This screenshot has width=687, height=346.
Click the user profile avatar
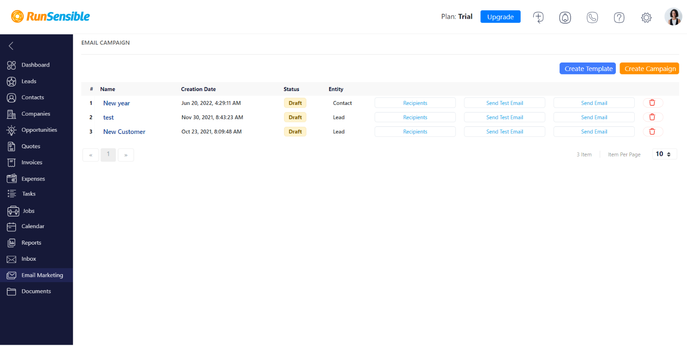coord(673,17)
